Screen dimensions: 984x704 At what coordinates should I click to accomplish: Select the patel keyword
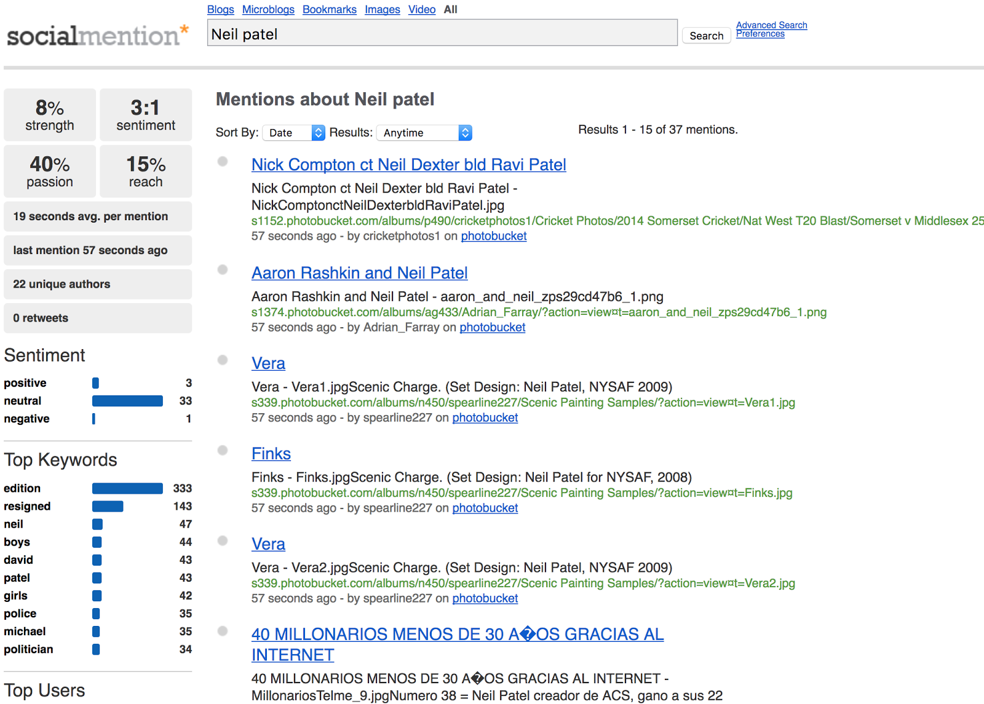17,578
